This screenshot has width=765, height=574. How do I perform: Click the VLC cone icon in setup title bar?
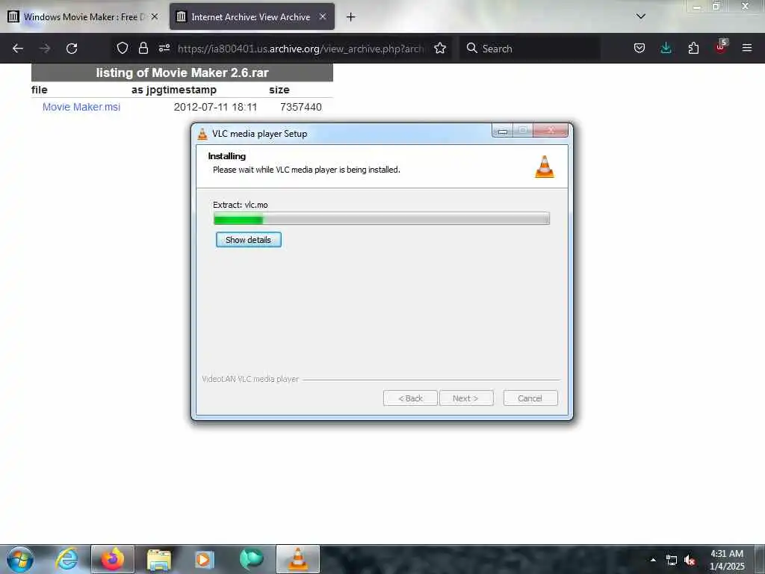tap(202, 133)
